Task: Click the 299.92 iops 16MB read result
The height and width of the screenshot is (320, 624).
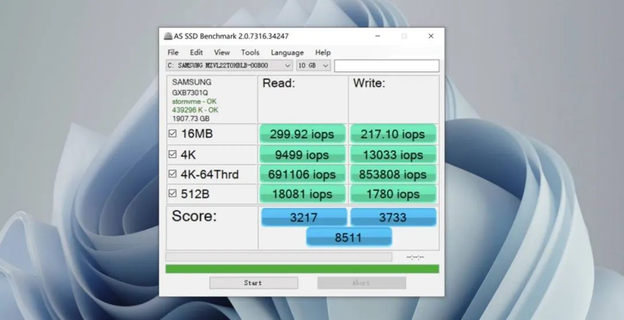Action: pyautogui.click(x=302, y=134)
